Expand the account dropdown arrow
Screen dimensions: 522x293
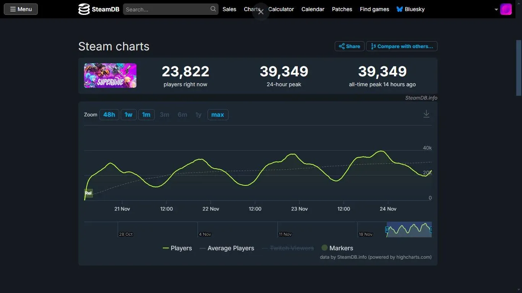pos(496,10)
